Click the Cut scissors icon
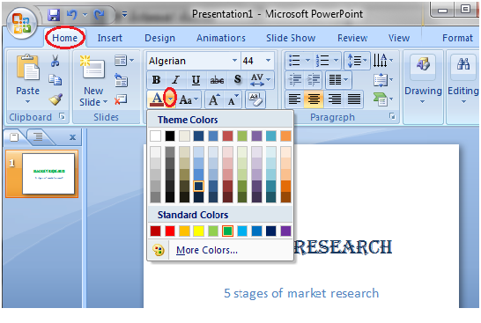 [x=55, y=61]
